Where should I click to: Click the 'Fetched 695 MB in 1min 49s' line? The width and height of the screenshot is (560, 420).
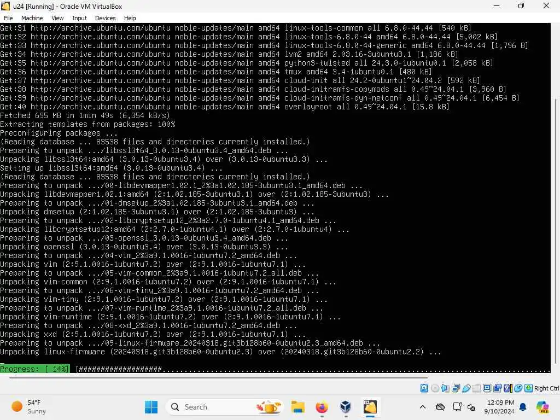(x=85, y=115)
